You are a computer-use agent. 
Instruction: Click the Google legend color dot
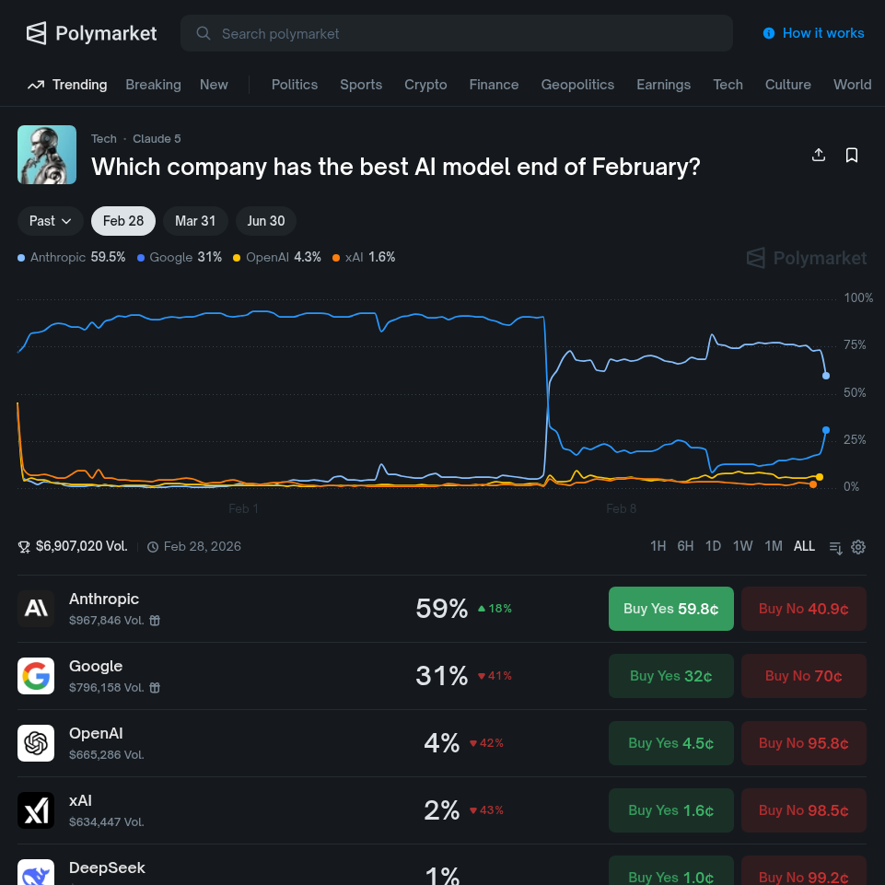(141, 258)
